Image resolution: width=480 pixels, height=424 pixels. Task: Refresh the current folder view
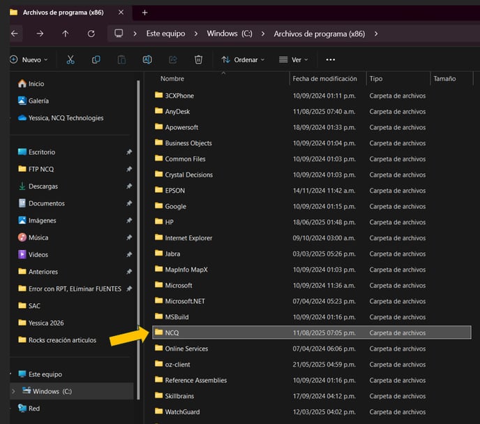91,34
